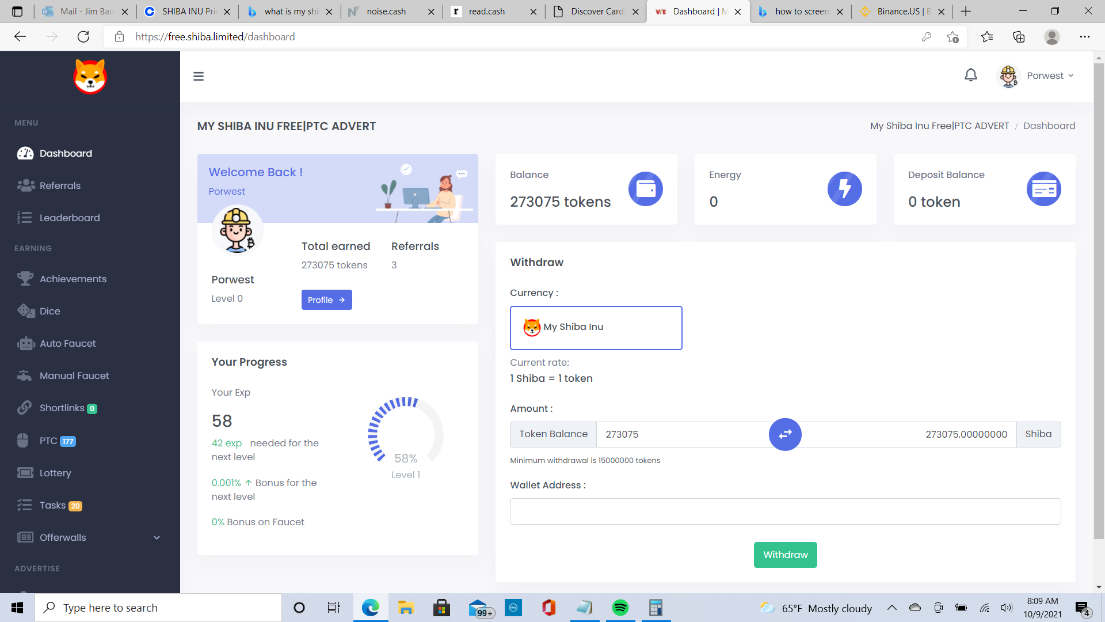Open Spotify from the taskbar

point(620,608)
